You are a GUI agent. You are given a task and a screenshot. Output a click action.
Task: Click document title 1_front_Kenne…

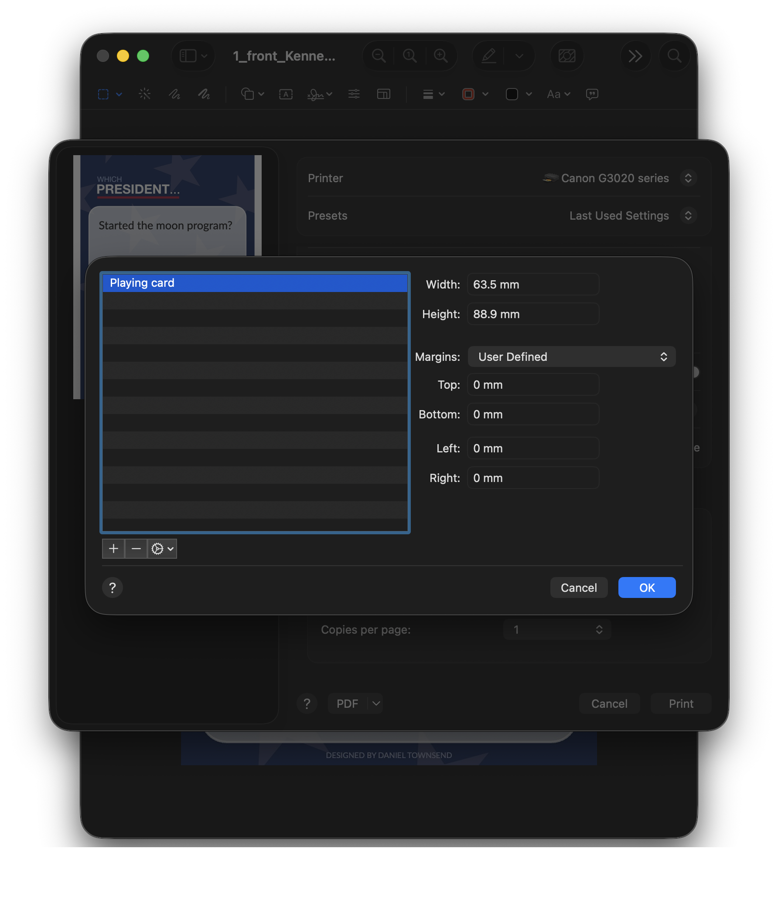click(x=284, y=56)
